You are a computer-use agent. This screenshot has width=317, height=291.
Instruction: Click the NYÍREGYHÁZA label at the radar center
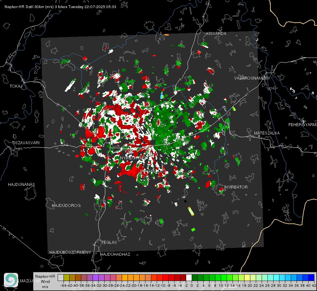[135, 158]
